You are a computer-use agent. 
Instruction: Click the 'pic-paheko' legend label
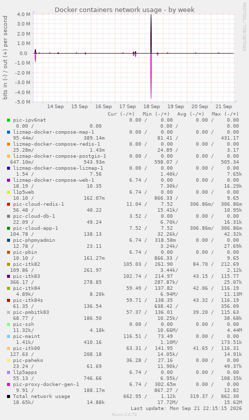pyautogui.click(x=28, y=360)
